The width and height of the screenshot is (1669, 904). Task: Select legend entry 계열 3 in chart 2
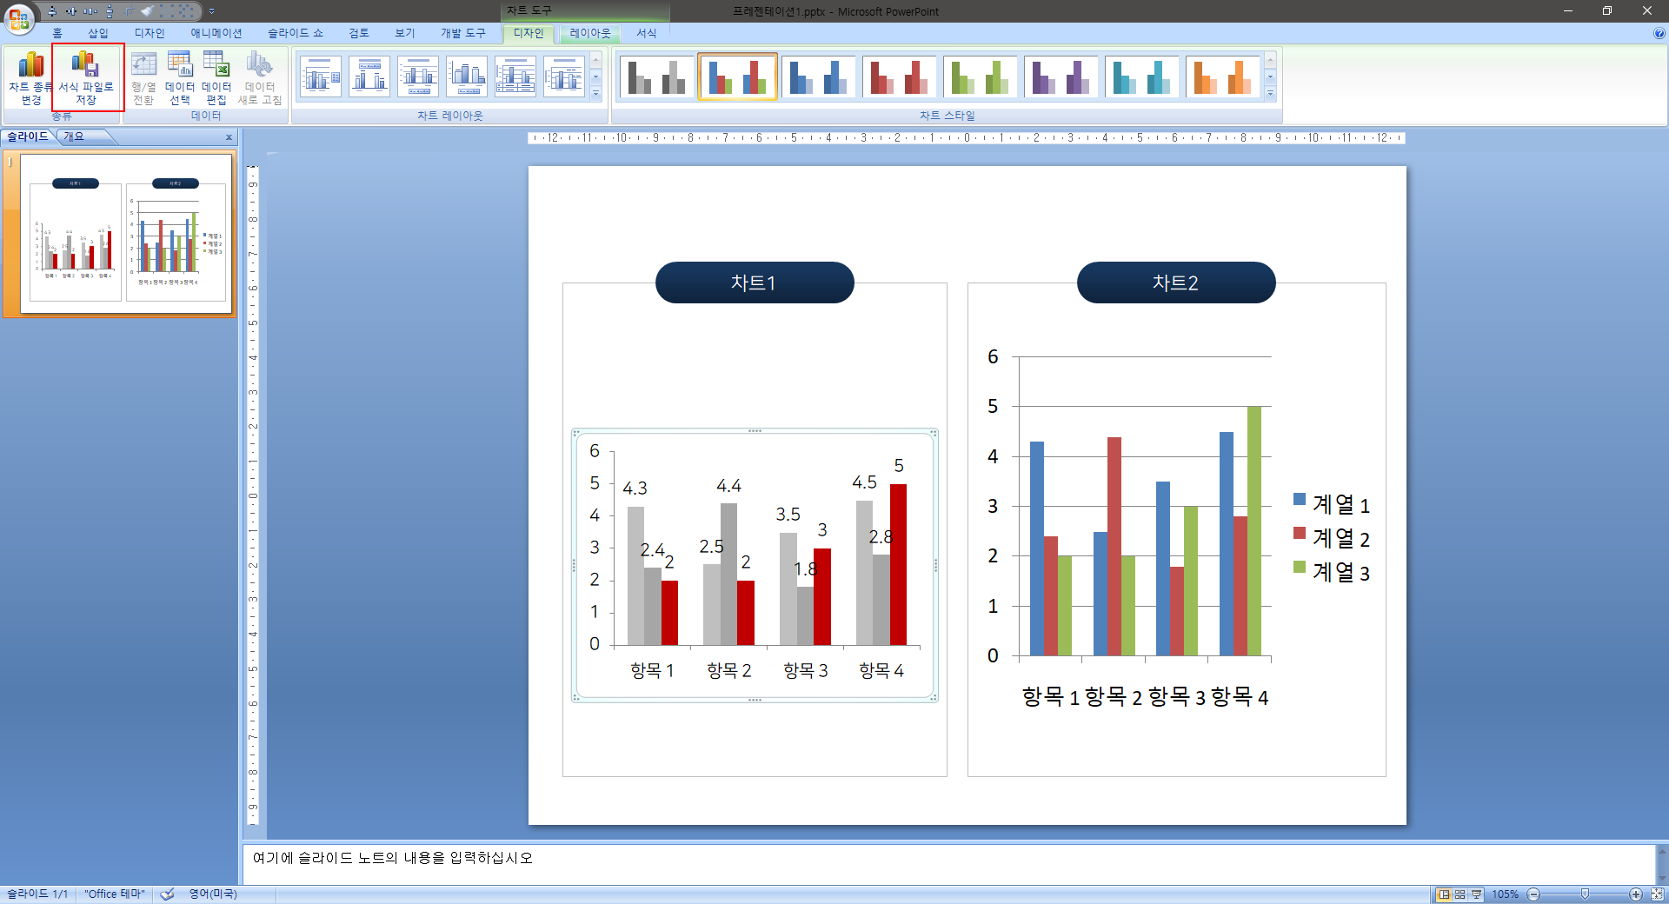[x=1332, y=572]
